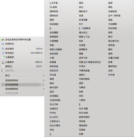This screenshot has height=137, width=134.
Task: Apply the 随机粒子 filter
Action: coord(83,11)
